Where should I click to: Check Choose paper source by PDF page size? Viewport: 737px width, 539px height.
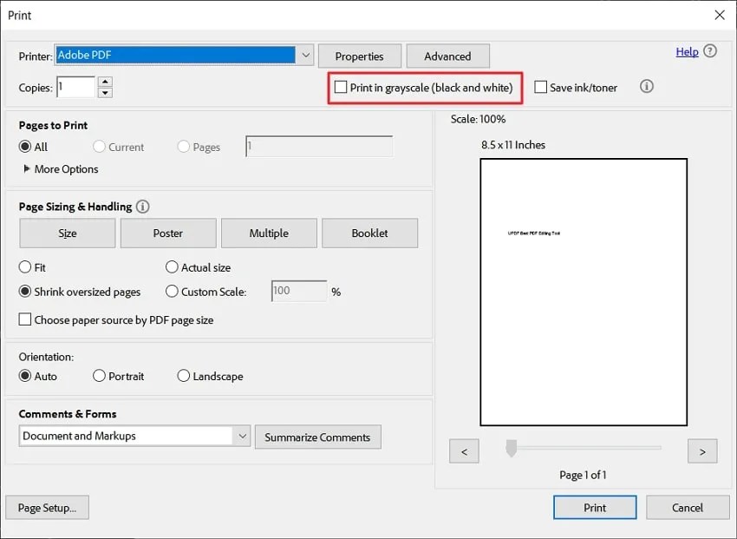25,319
